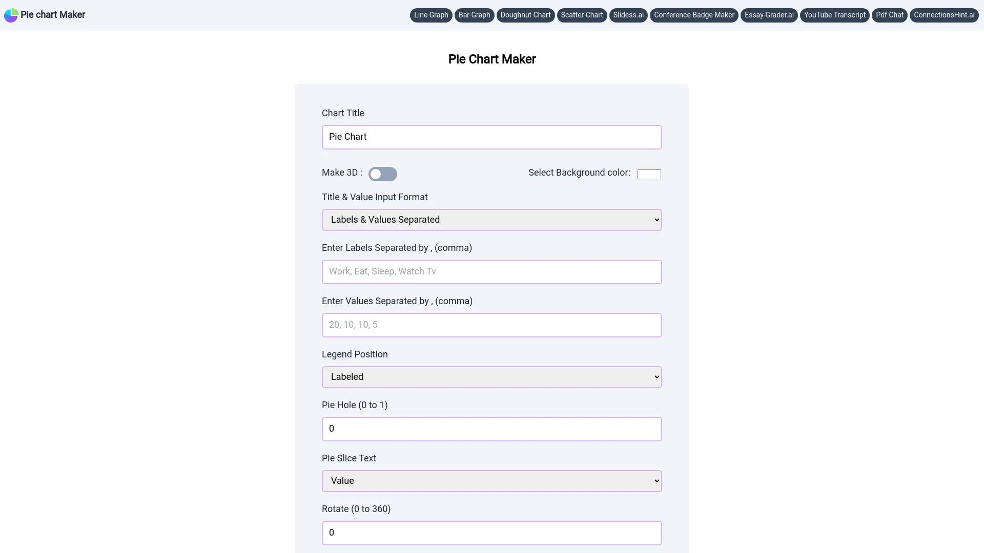Click the Pie Hole value input field

click(x=492, y=428)
